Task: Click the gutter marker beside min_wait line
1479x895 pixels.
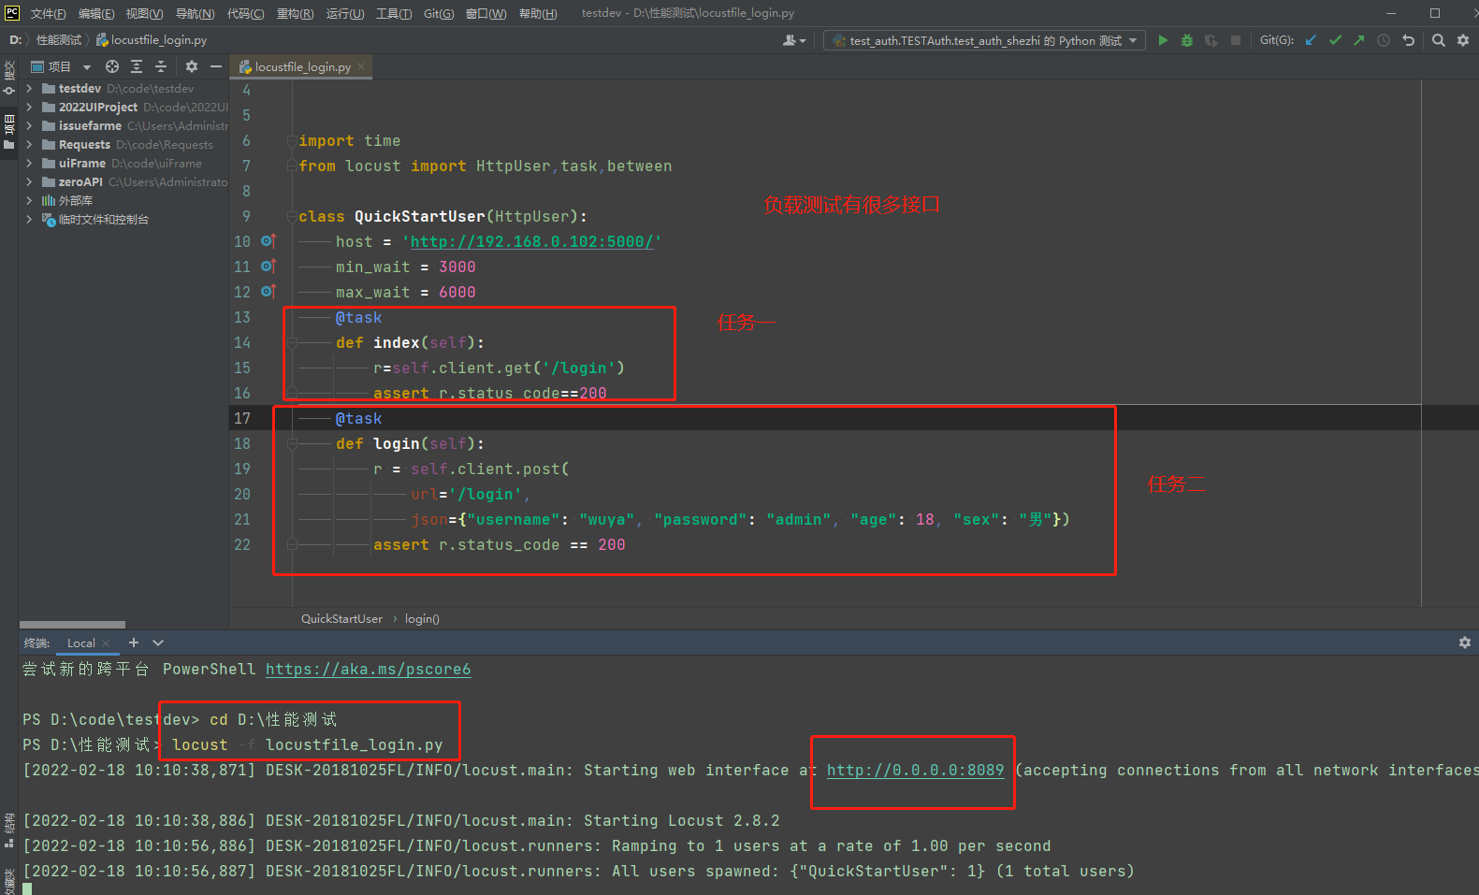Action: (268, 267)
